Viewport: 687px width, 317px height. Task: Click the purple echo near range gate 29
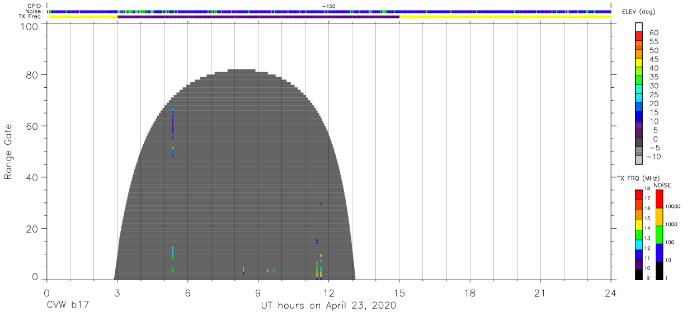pos(321,204)
